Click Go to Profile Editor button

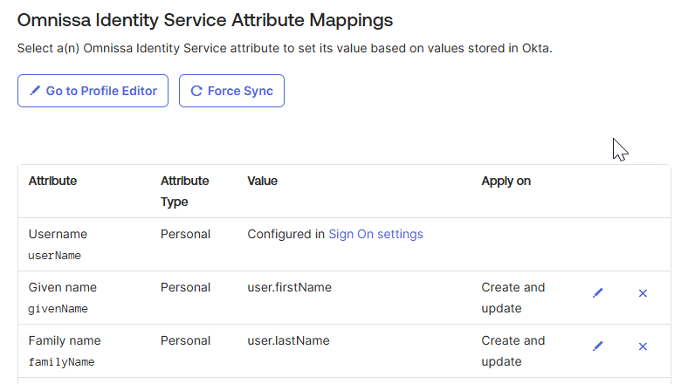coord(93,91)
